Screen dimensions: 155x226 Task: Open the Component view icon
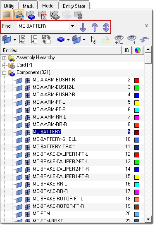(31, 15)
